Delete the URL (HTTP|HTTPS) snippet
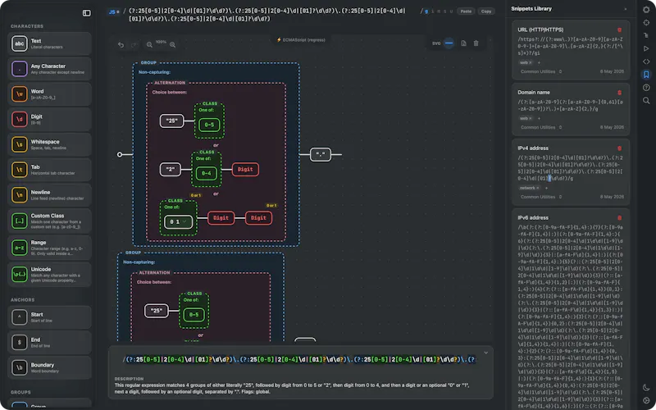This screenshot has width=656, height=410. pos(620,30)
